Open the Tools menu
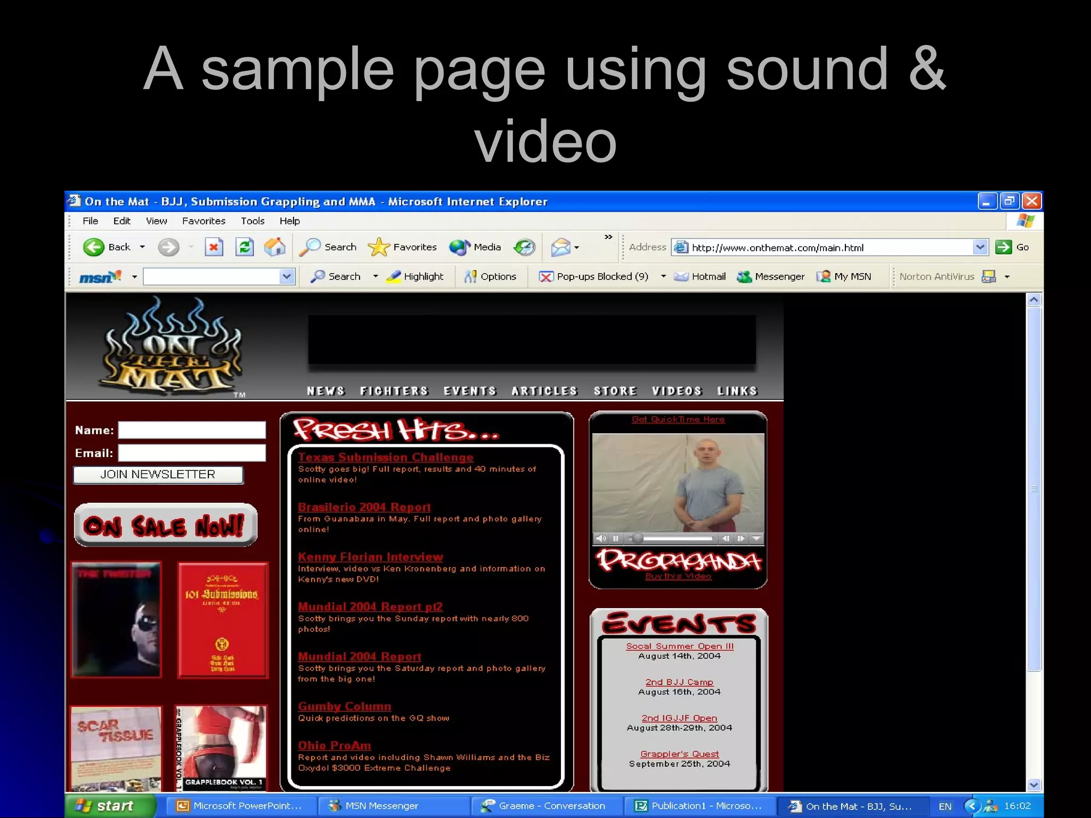 point(252,221)
